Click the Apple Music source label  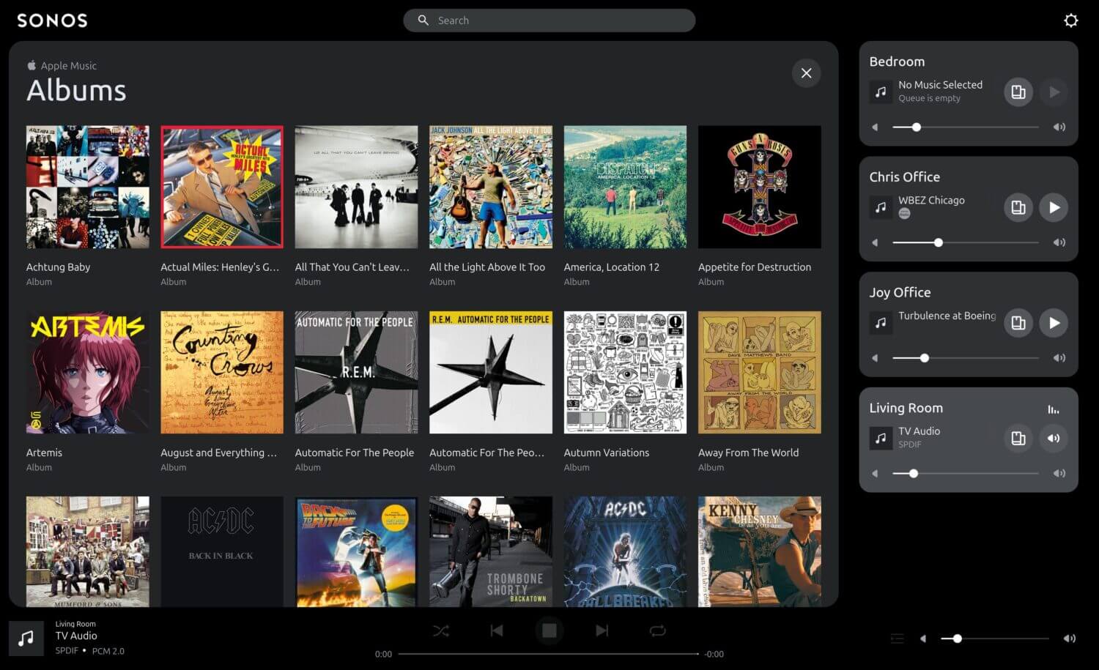click(62, 66)
